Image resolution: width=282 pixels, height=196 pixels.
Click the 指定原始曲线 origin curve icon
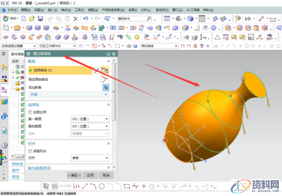pos(105,79)
